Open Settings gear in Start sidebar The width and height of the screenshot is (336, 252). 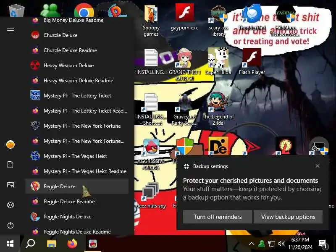[10, 205]
